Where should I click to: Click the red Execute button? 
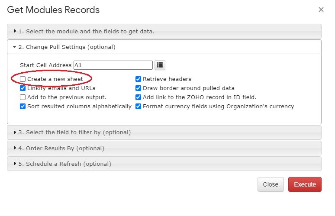click(x=305, y=184)
